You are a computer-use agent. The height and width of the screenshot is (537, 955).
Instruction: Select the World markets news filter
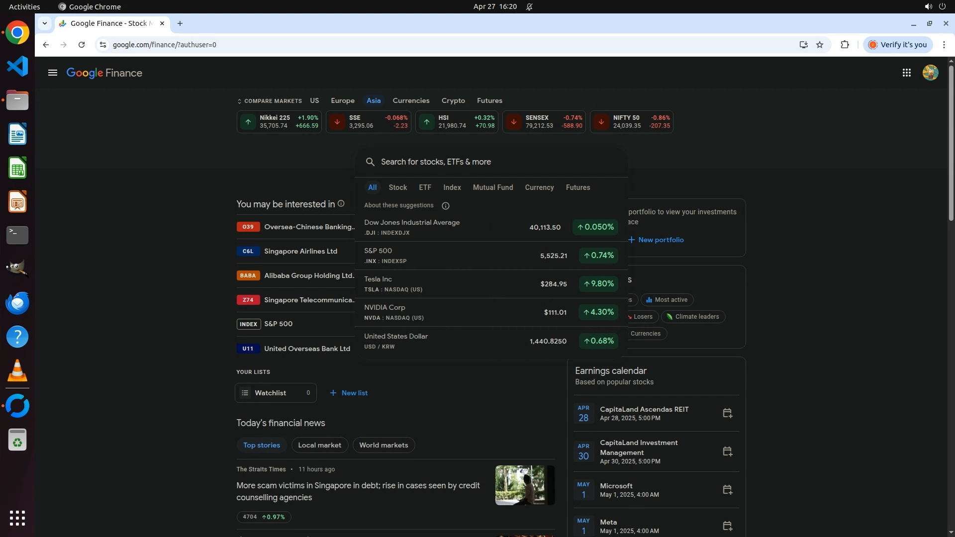[x=383, y=445]
